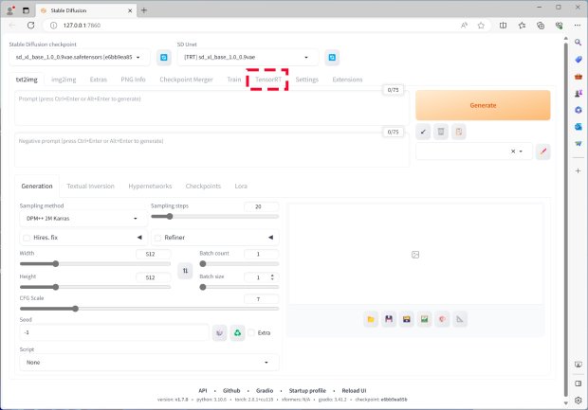Screen dimensions: 588x410
Task: Send image to extras ruler icon
Action: (x=460, y=319)
